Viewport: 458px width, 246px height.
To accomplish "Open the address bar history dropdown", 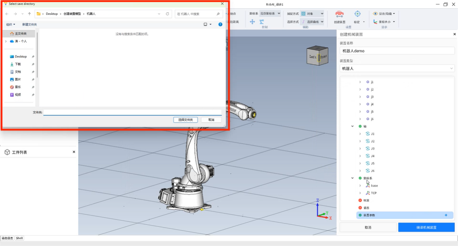I will (x=159, y=14).
